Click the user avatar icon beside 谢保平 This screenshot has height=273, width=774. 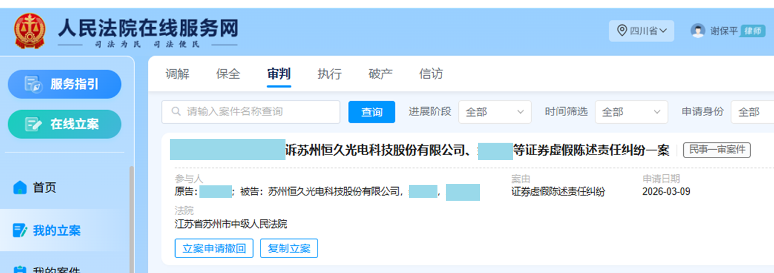(x=698, y=31)
